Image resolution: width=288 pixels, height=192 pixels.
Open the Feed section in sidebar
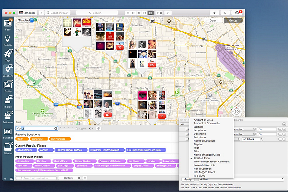point(8,25)
